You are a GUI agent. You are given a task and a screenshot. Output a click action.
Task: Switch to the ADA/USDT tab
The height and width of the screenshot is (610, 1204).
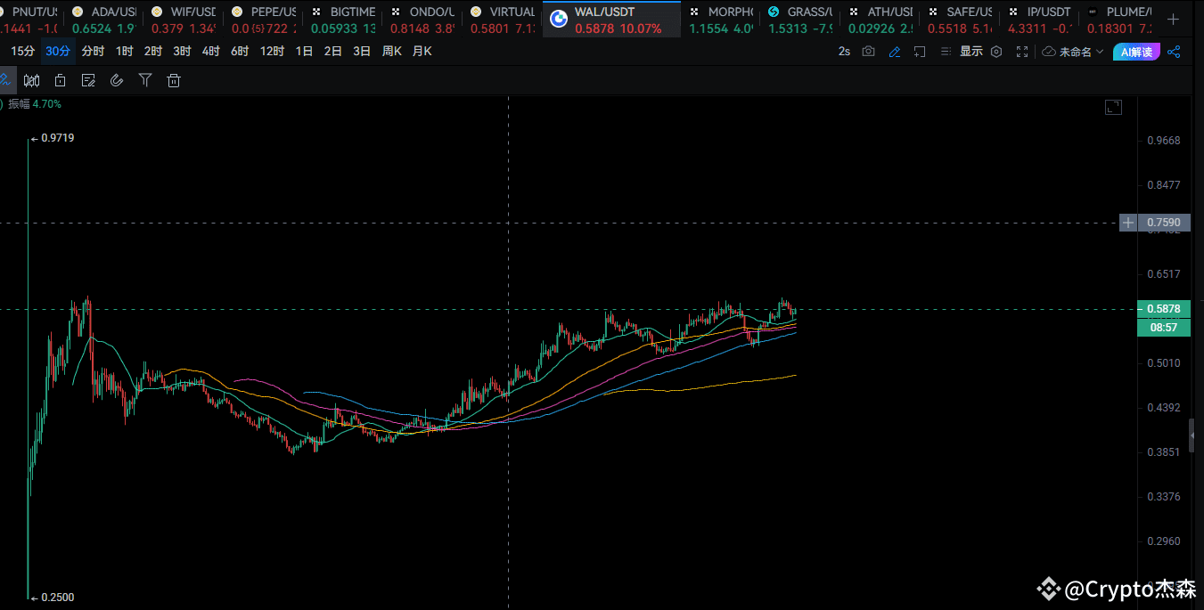click(103, 20)
